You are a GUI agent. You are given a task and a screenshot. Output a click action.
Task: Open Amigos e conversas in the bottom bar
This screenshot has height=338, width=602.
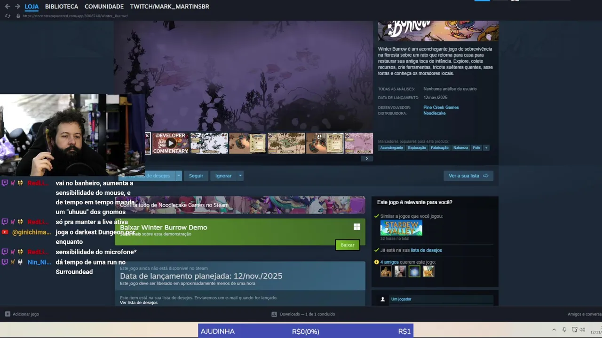(585, 314)
